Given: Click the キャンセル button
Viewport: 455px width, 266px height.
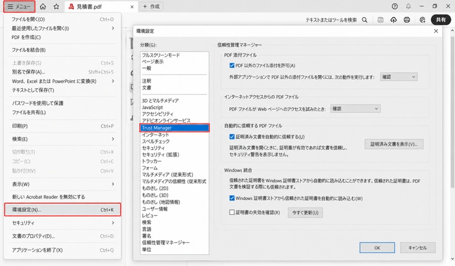Looking at the screenshot, I should (418, 248).
